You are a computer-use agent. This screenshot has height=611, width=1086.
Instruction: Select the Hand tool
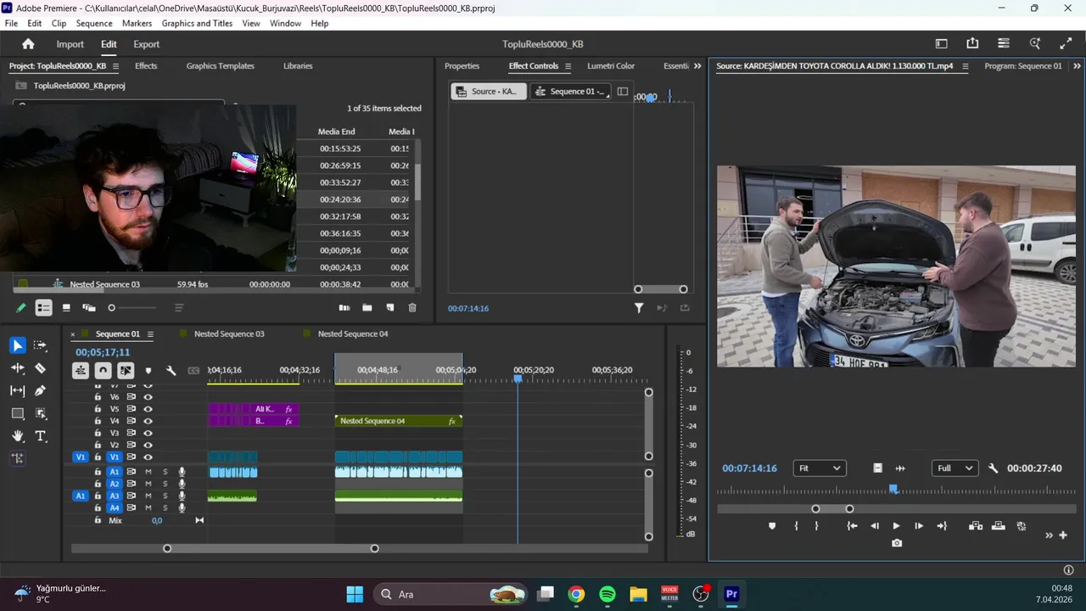[x=18, y=436]
